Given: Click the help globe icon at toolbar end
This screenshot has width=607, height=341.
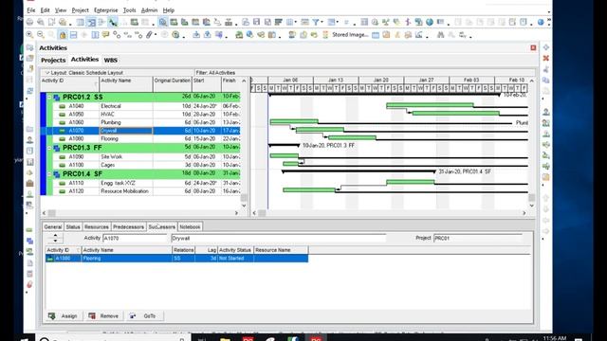Looking at the screenshot, I should pyautogui.click(x=541, y=23).
